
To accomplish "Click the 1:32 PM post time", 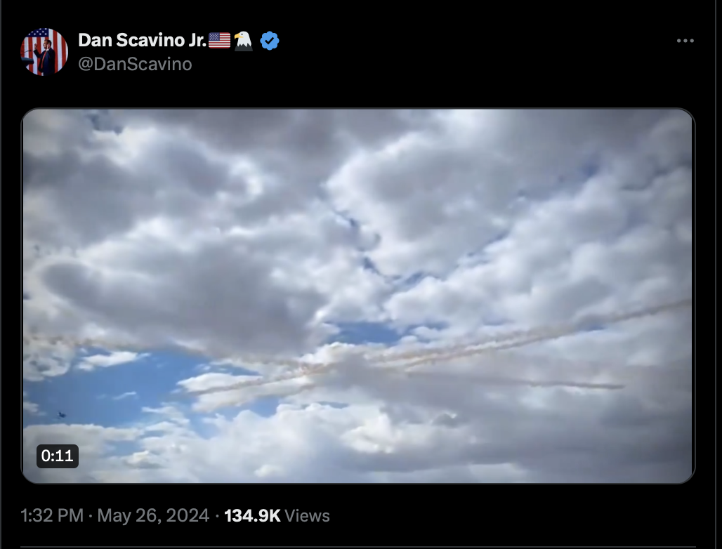I will click(52, 515).
